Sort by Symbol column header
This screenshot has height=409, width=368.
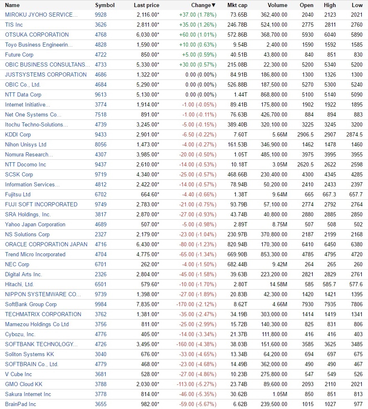[x=105, y=5]
